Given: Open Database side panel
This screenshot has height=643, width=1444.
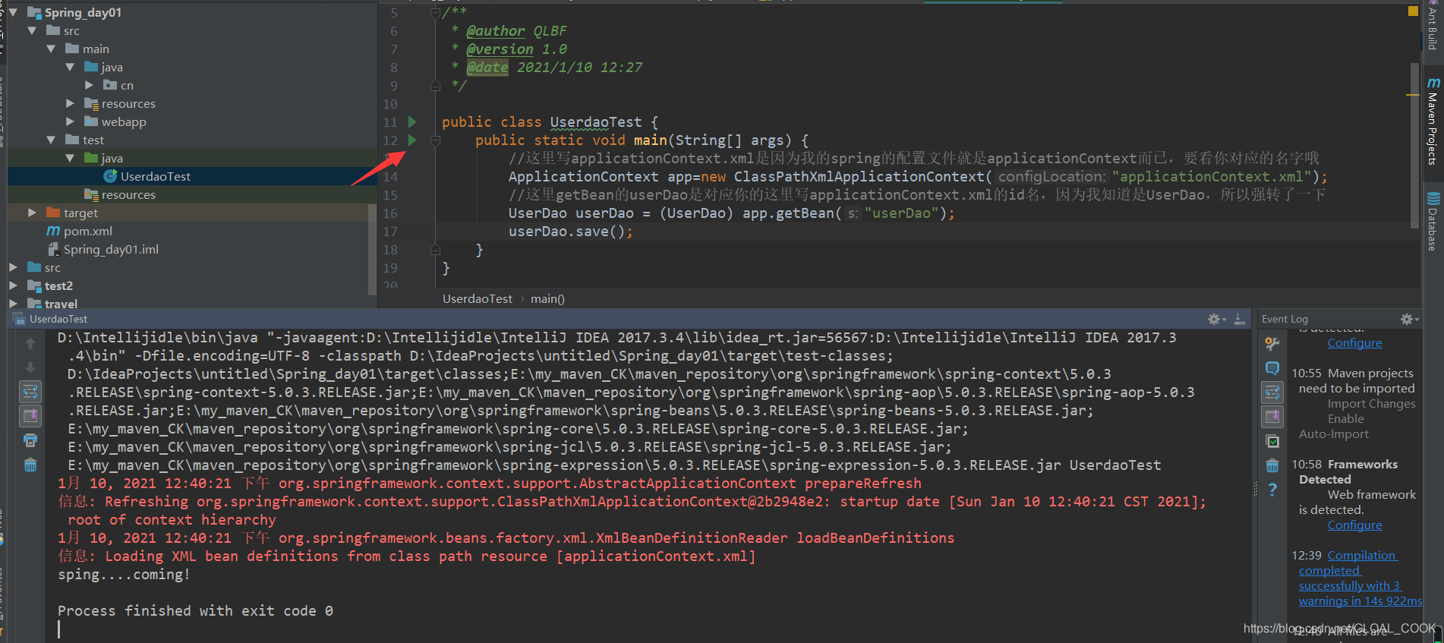Looking at the screenshot, I should click(1433, 221).
